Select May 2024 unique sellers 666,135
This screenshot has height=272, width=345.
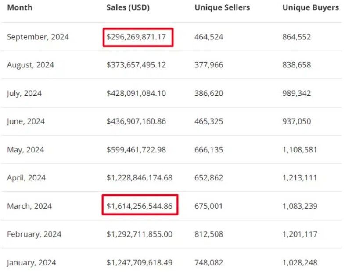point(209,150)
